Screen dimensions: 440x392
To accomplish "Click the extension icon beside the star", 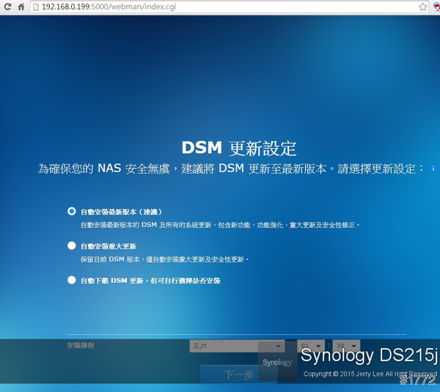I will [436, 7].
